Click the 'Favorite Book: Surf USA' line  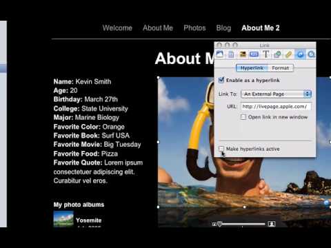(x=92, y=136)
